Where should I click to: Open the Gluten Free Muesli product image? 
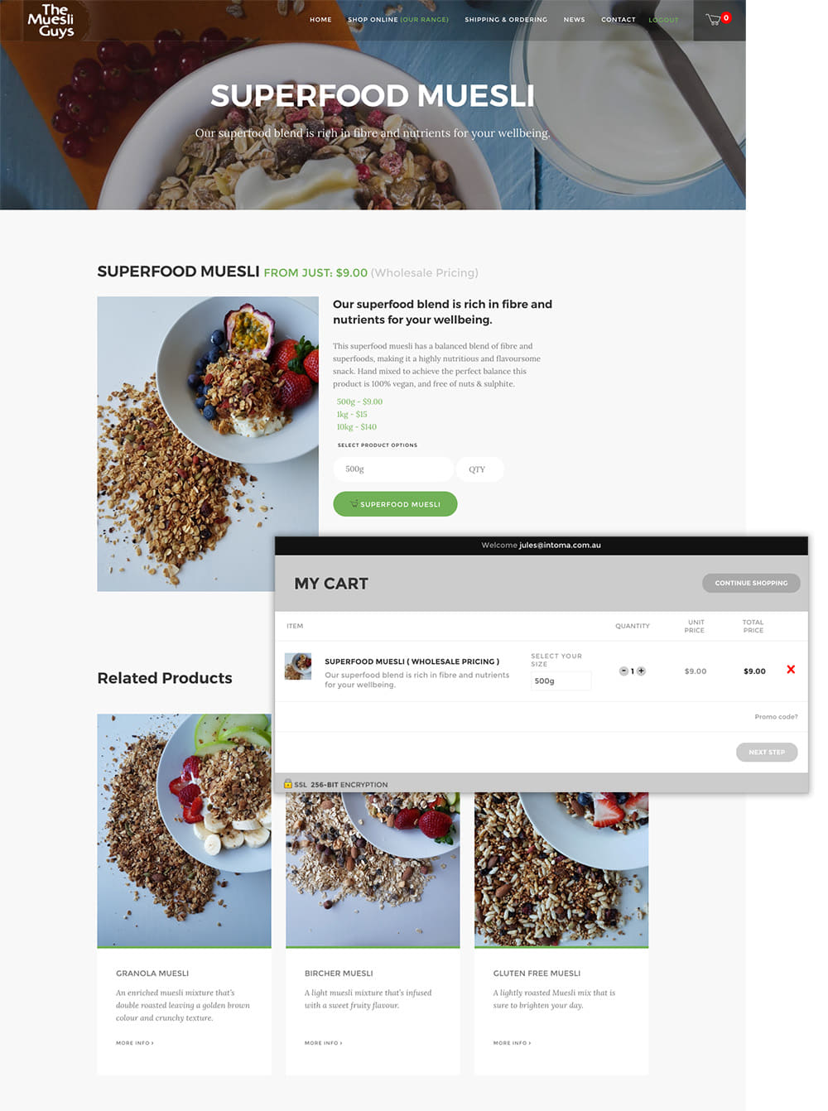(561, 869)
